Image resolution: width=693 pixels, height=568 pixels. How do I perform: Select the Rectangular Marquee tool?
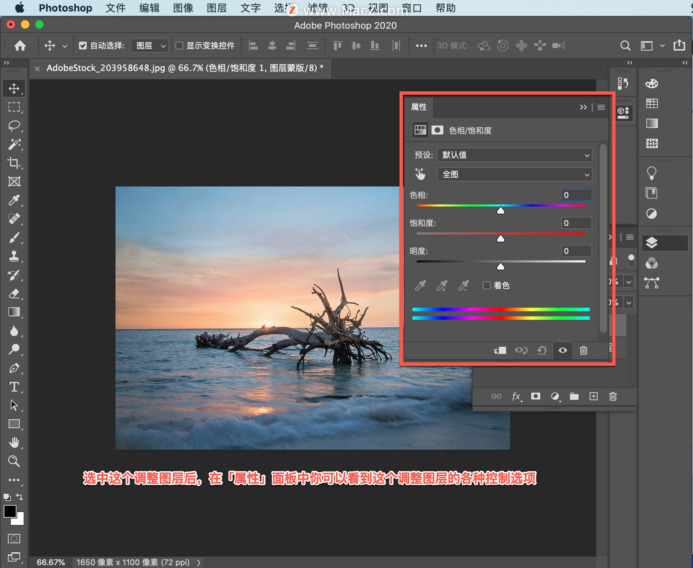click(x=14, y=107)
